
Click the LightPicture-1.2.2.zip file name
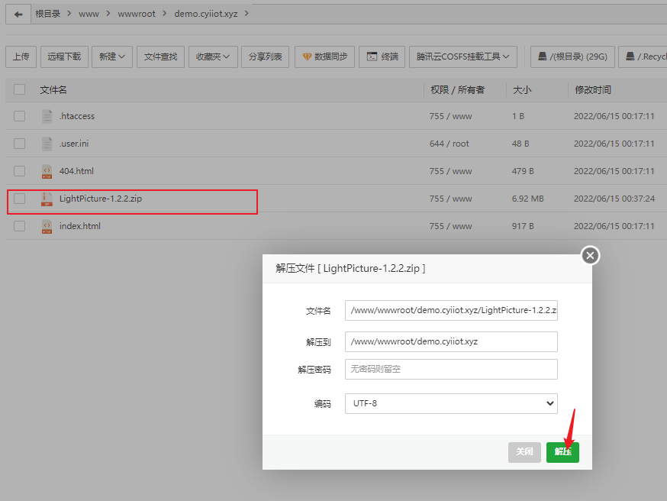tap(101, 199)
